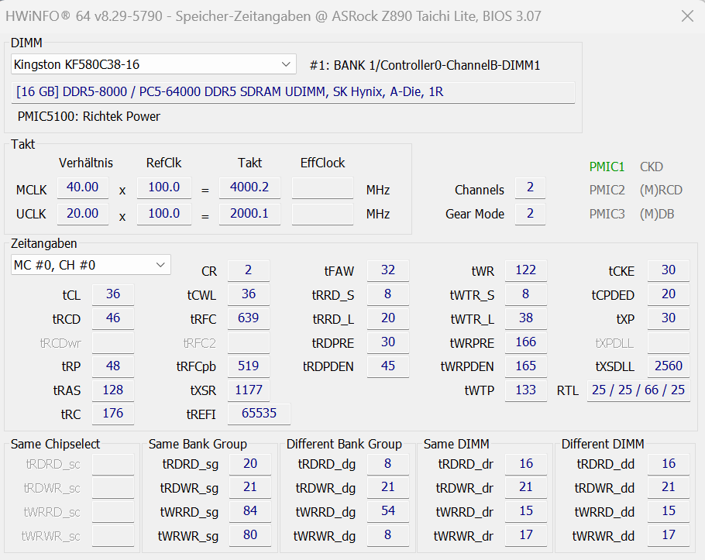Click the CR value 2

pos(248,270)
